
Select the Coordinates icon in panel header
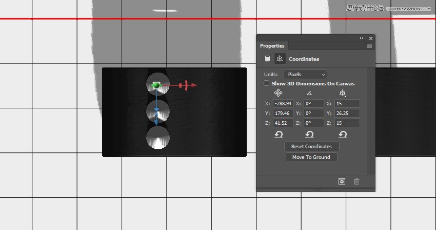[280, 59]
